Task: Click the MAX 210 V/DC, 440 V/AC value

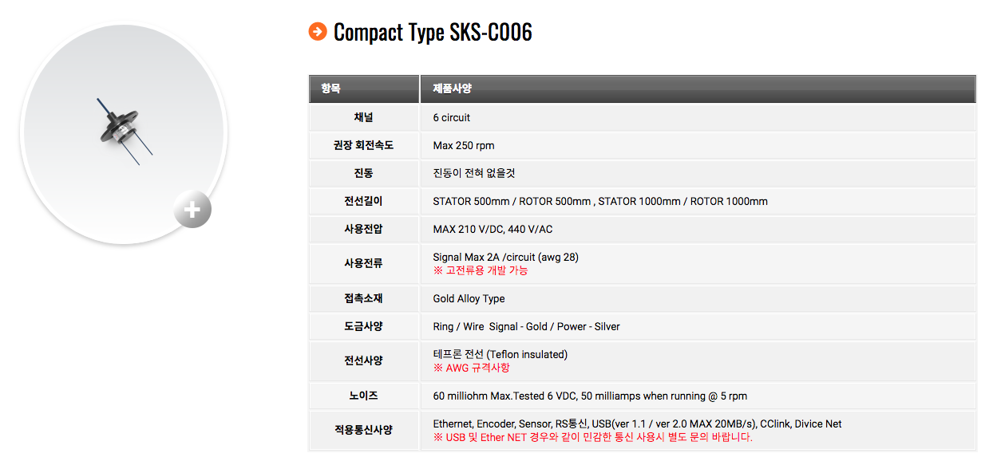Action: coord(493,229)
